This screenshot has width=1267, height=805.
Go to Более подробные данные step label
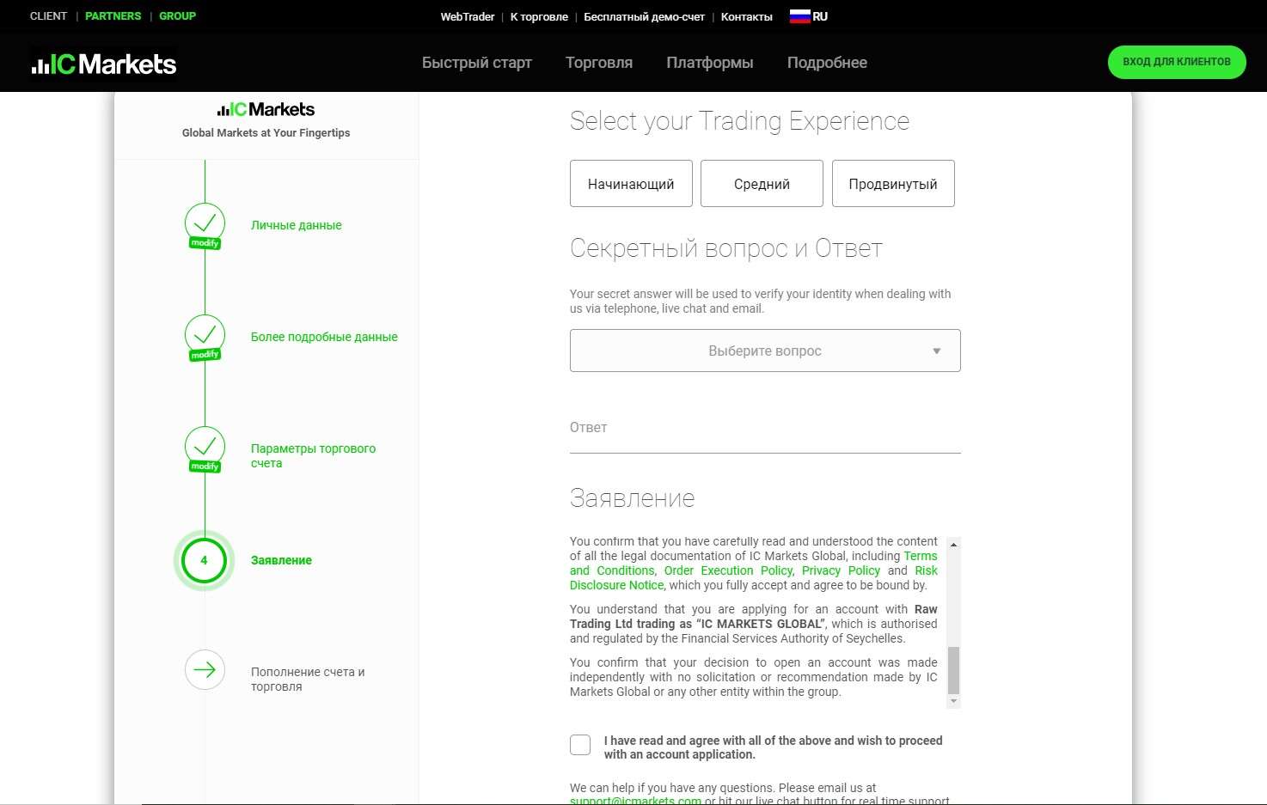(x=324, y=337)
